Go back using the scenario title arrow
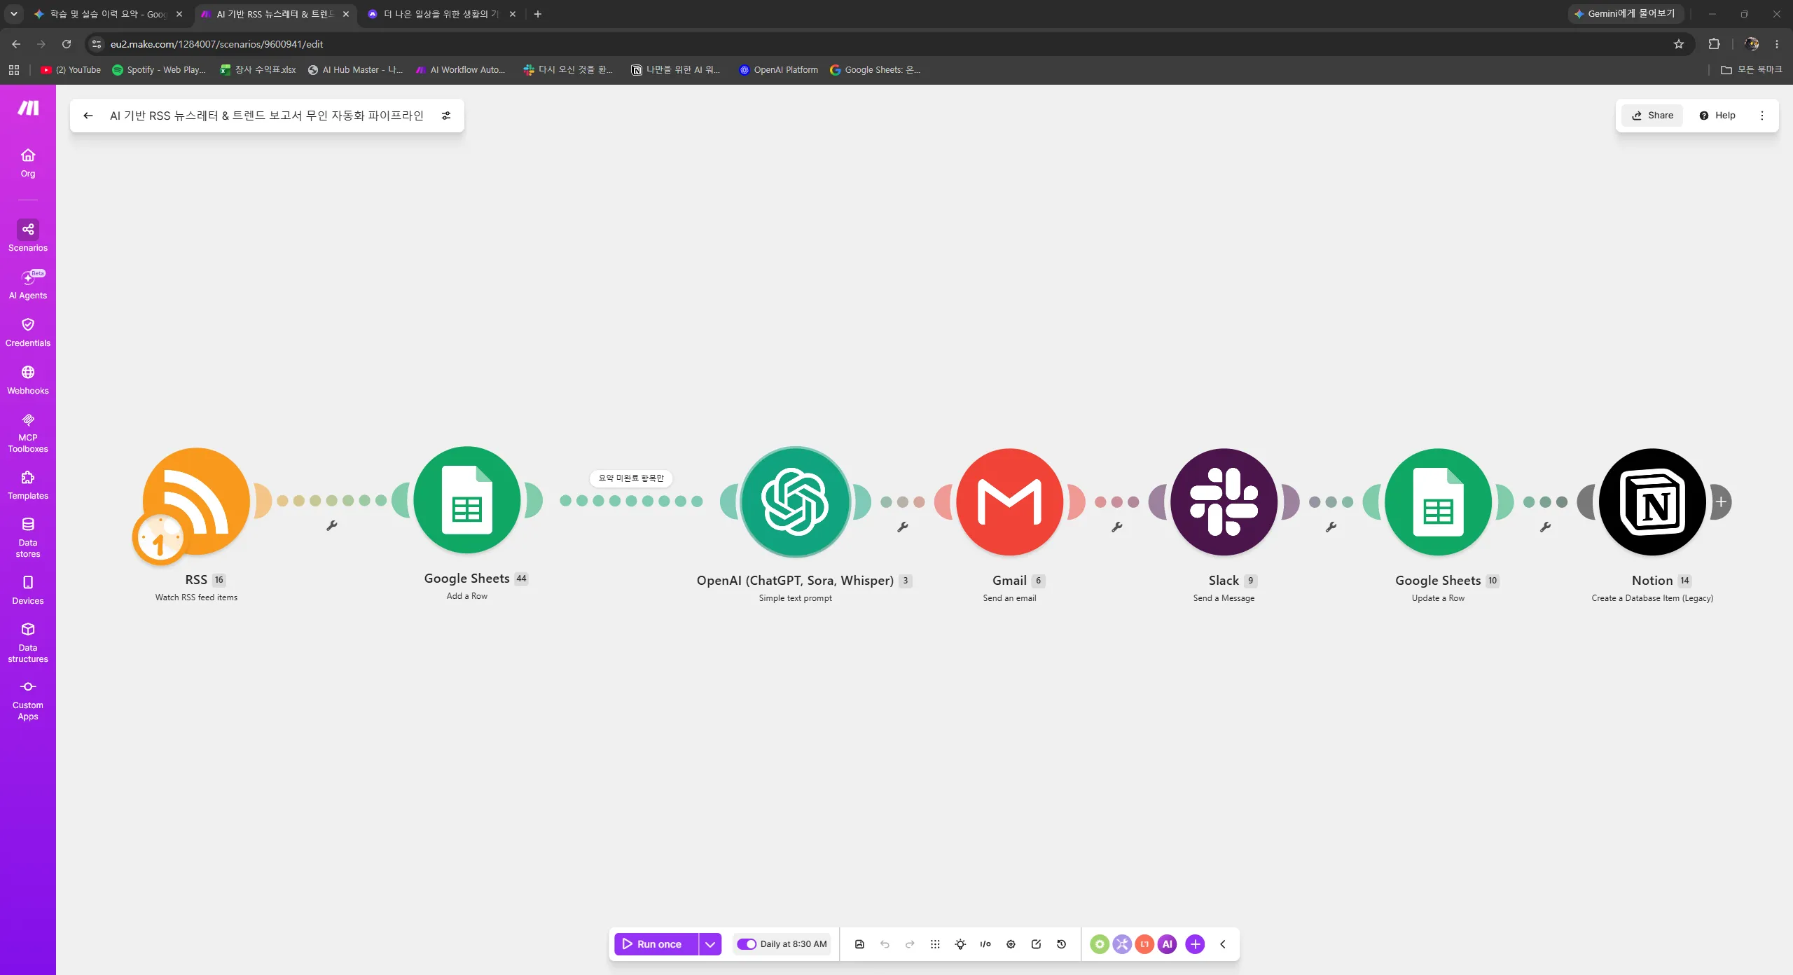The height and width of the screenshot is (975, 1793). coord(88,116)
